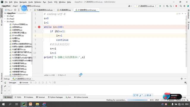This screenshot has width=190, height=107.
Task: Run the 21 continue configuration
Action: [x=160, y=6]
